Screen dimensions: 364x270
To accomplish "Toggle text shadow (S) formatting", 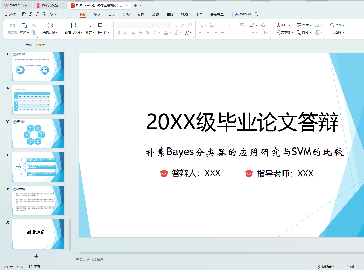I will (148, 32).
